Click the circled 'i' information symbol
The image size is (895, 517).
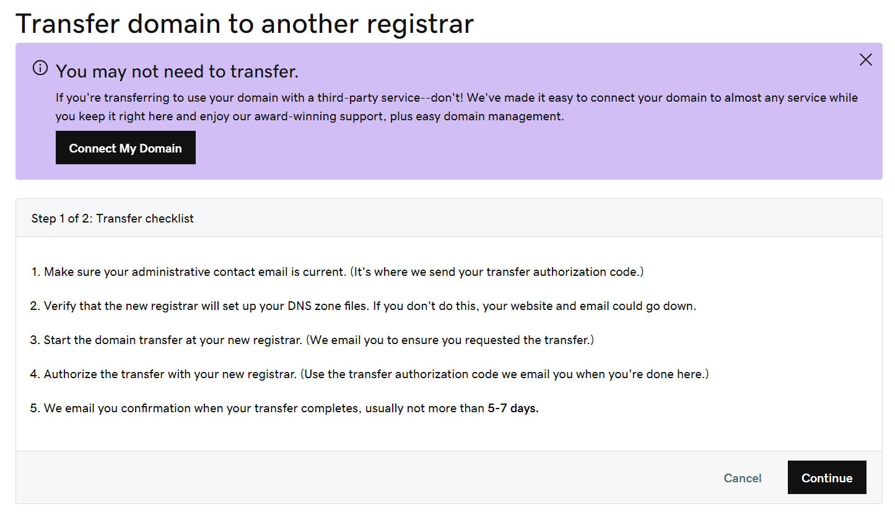[40, 68]
